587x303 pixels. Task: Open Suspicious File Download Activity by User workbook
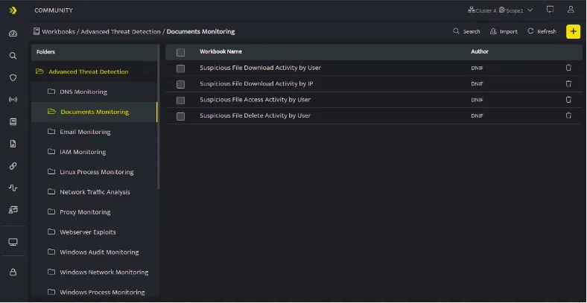coord(260,68)
